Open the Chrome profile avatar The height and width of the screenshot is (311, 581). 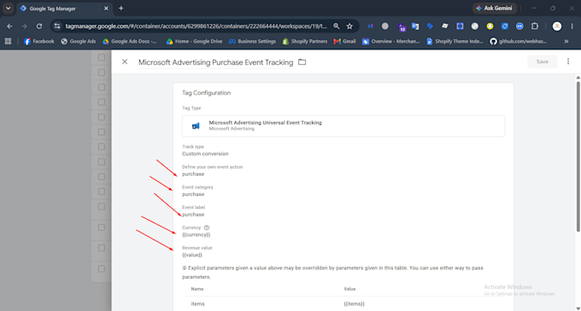(556, 26)
